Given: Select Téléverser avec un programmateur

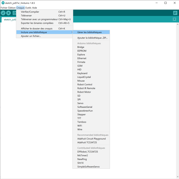Looking at the screenshot, I should tap(45, 19).
